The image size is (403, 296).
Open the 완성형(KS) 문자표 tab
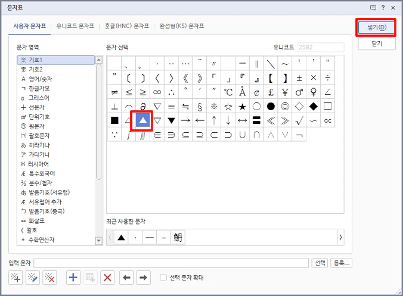[x=182, y=26]
